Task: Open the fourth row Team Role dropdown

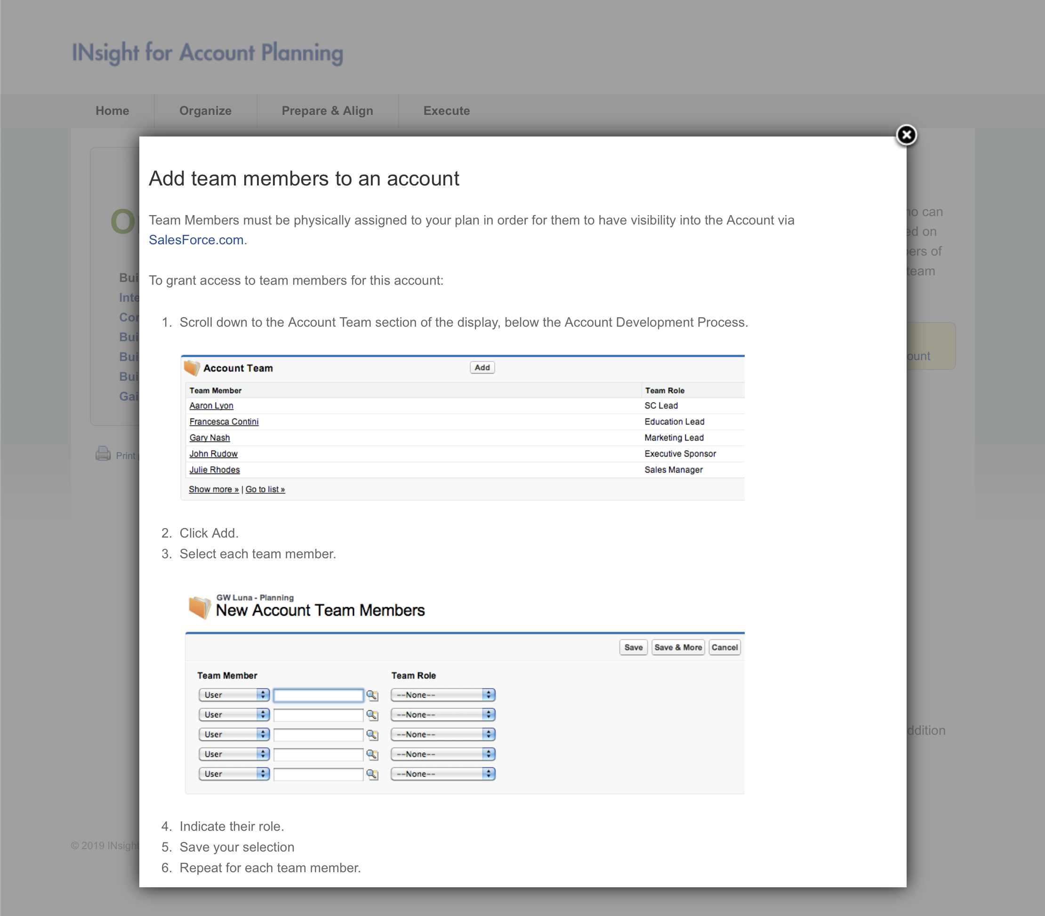Action: click(443, 754)
